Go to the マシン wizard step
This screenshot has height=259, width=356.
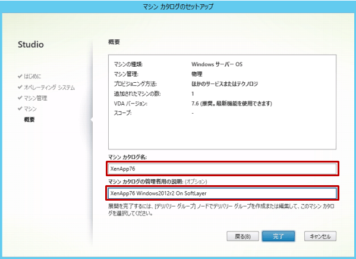point(30,109)
